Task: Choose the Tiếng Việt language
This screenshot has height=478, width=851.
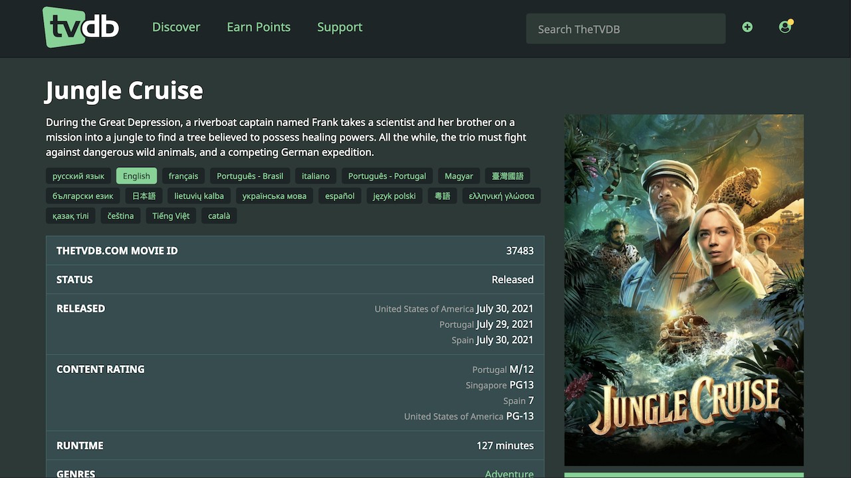Action: pyautogui.click(x=171, y=216)
